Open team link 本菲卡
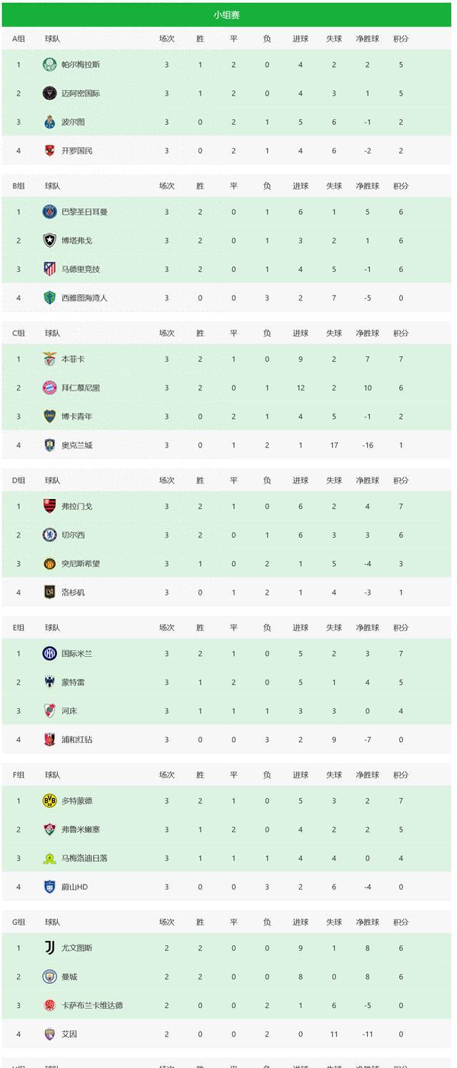 (x=73, y=359)
